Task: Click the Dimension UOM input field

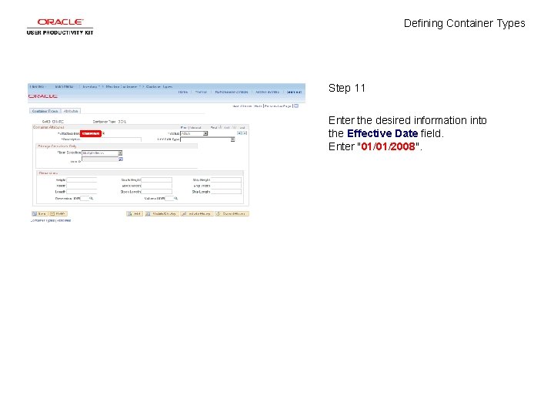Action: [x=85, y=199]
